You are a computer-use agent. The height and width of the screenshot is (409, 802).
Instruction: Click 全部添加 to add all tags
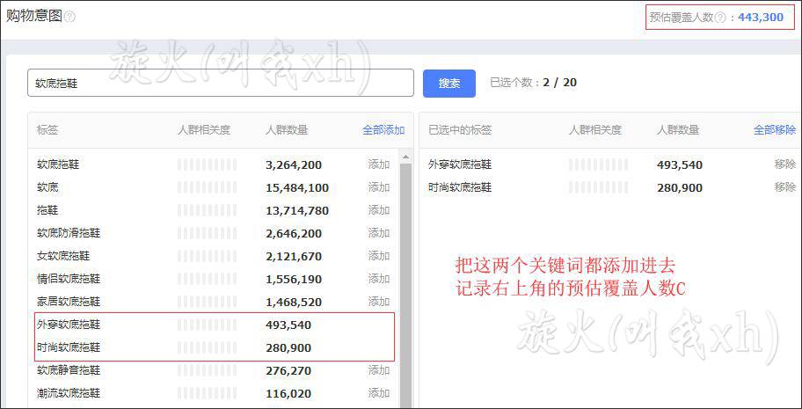(x=383, y=130)
